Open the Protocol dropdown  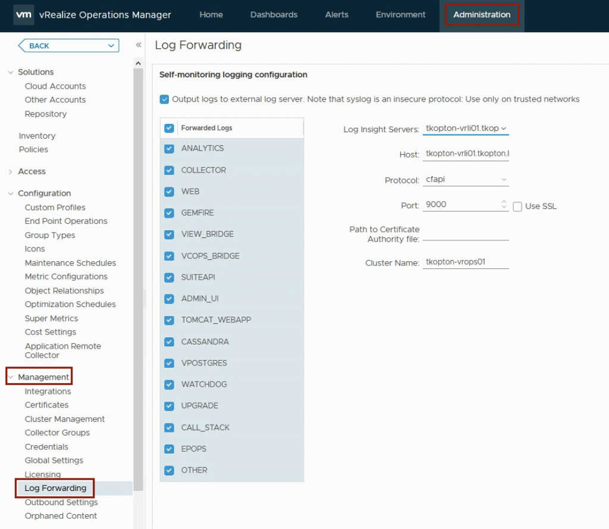point(466,180)
